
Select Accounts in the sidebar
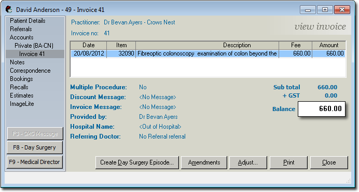click(21, 37)
